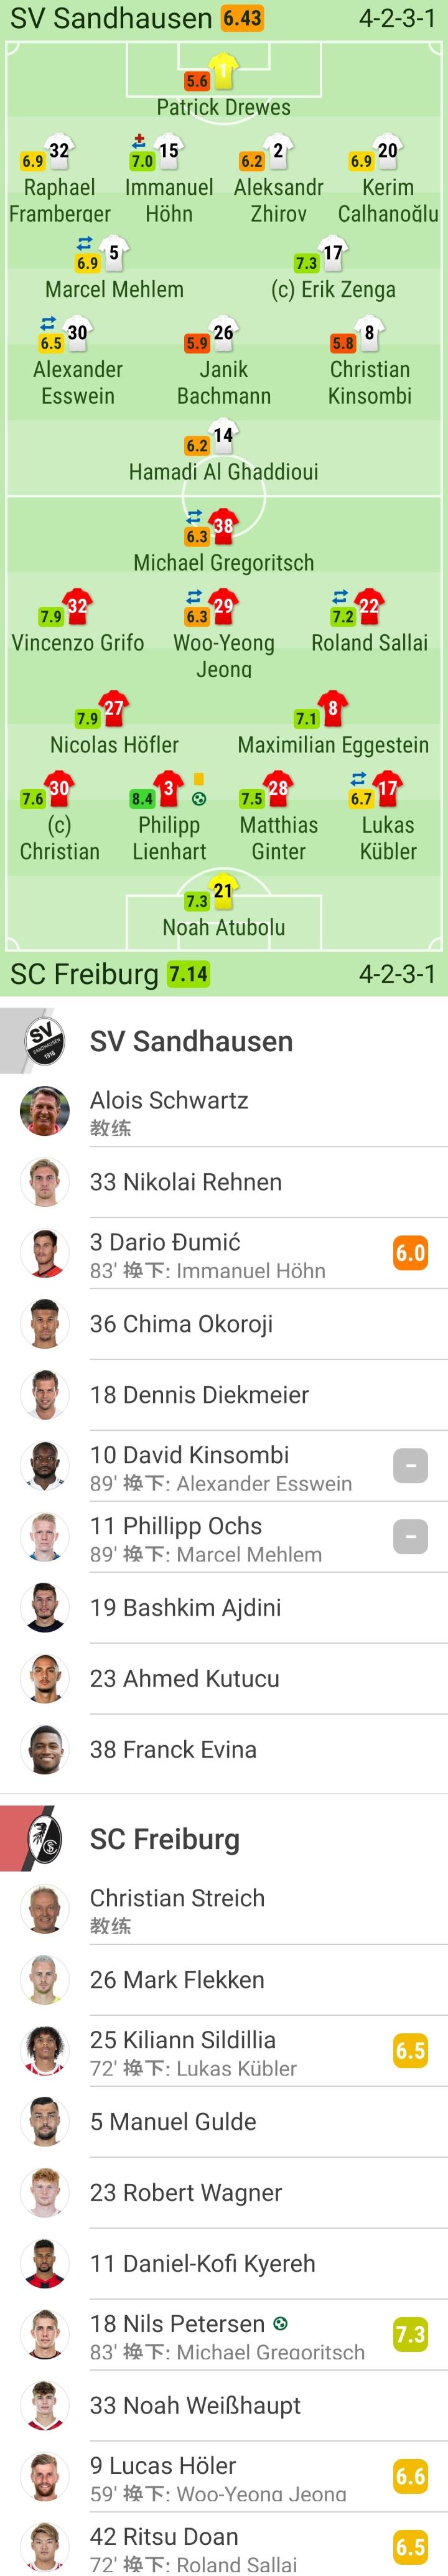View coach Alois Schwartz's photo
448x2576 pixels.
pyautogui.click(x=44, y=1111)
